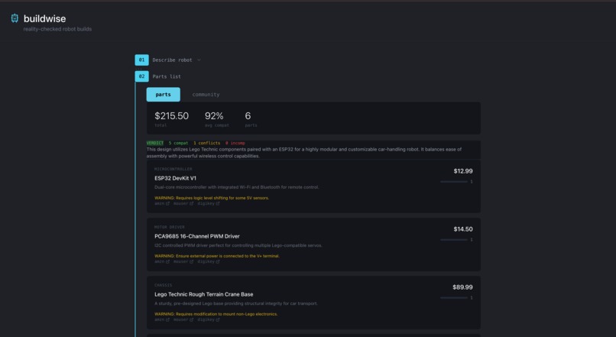Click the CHASSIS category label
Screen dimensions: 616x337
pos(163,286)
